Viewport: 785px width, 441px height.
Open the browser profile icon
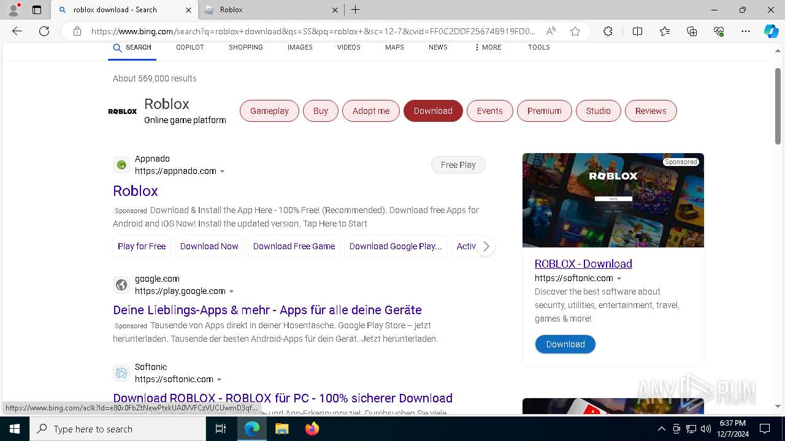pyautogui.click(x=13, y=10)
